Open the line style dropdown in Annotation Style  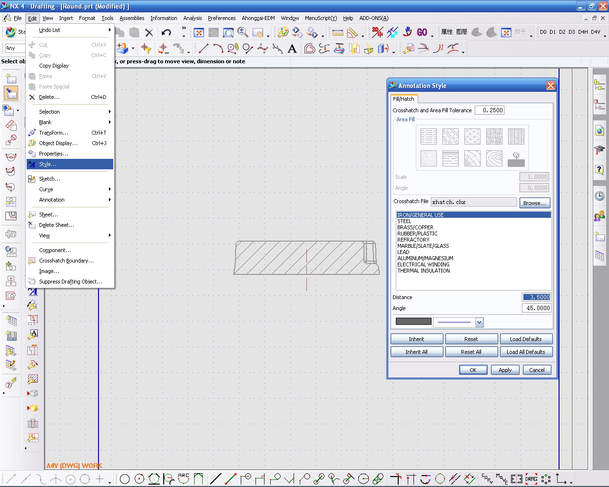coord(479,322)
